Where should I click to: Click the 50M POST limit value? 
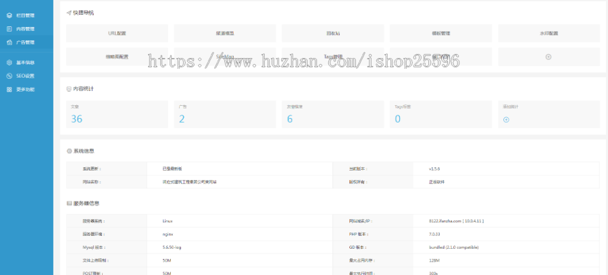click(167, 273)
